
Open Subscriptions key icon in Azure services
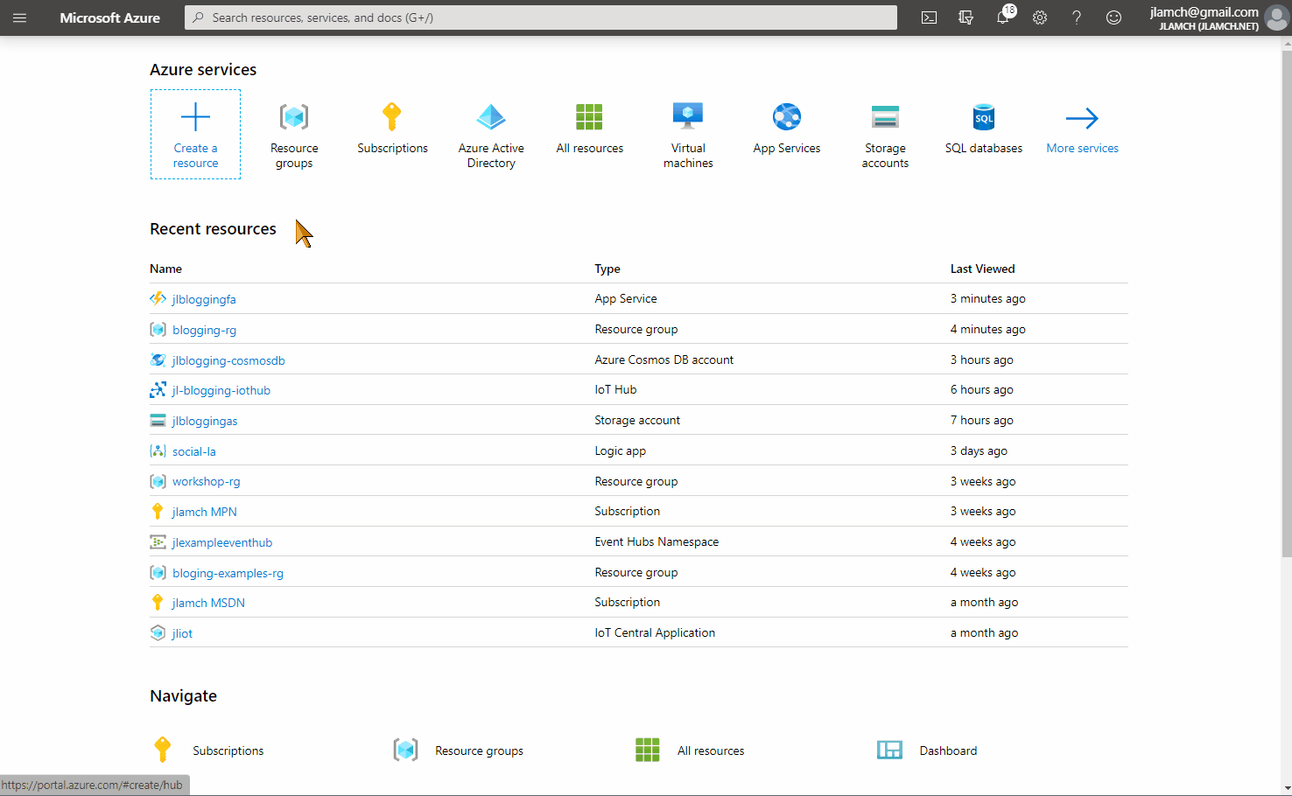392,116
